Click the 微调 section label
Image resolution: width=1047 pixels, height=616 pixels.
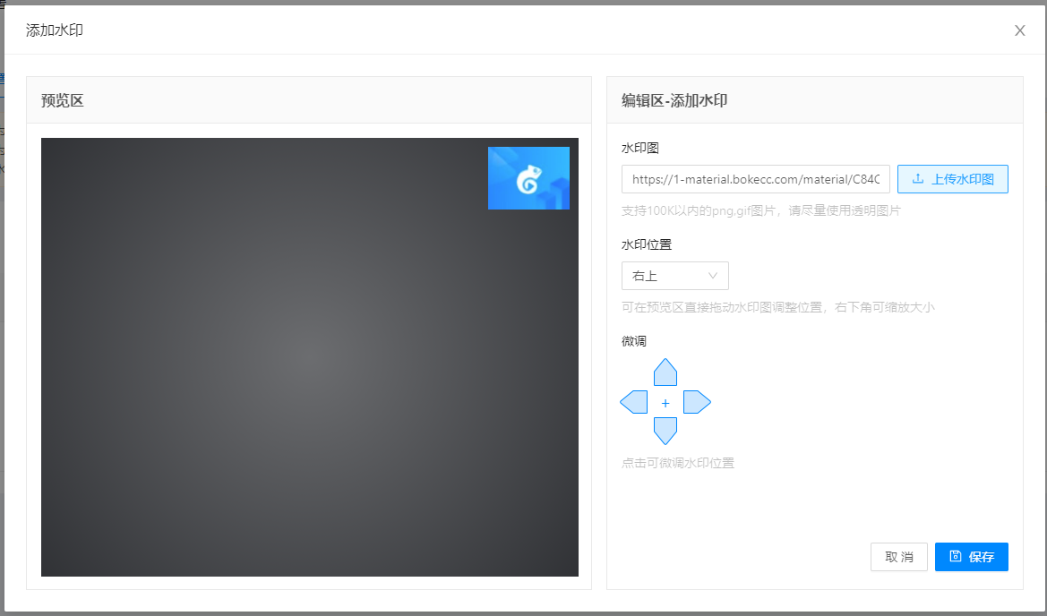(634, 341)
